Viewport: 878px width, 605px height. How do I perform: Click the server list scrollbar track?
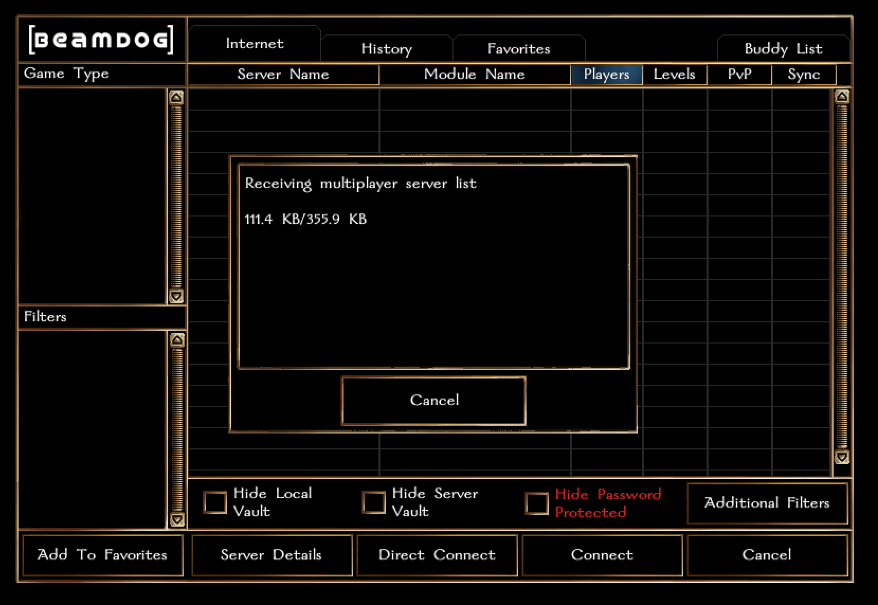(x=841, y=275)
